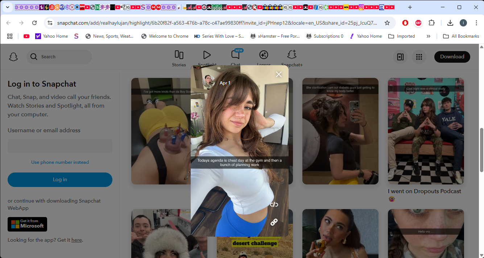The image size is (484, 258).
Task: Open the ABP ad blocker extension
Action: click(x=418, y=23)
